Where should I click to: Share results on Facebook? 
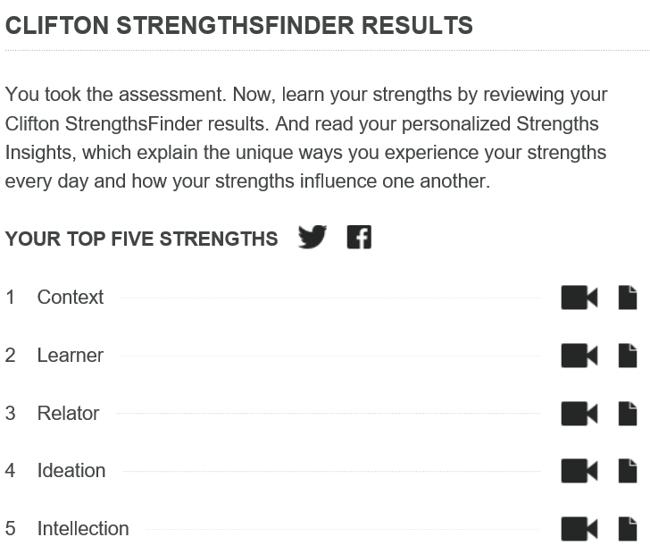[359, 238]
